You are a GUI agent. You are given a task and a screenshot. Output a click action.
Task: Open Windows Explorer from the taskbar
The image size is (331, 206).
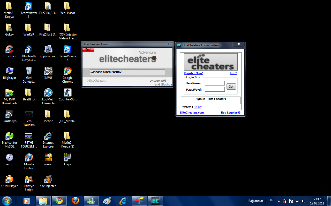(43, 201)
